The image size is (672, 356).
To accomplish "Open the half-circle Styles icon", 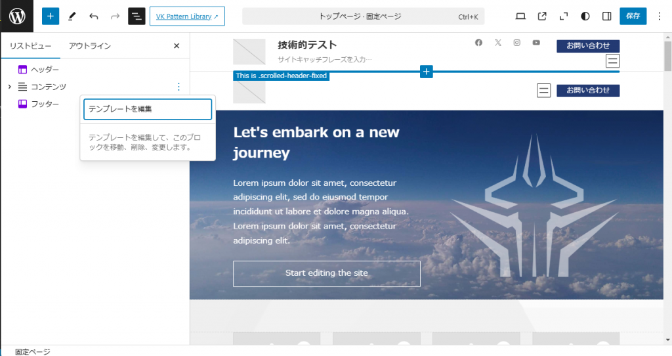I will (585, 16).
